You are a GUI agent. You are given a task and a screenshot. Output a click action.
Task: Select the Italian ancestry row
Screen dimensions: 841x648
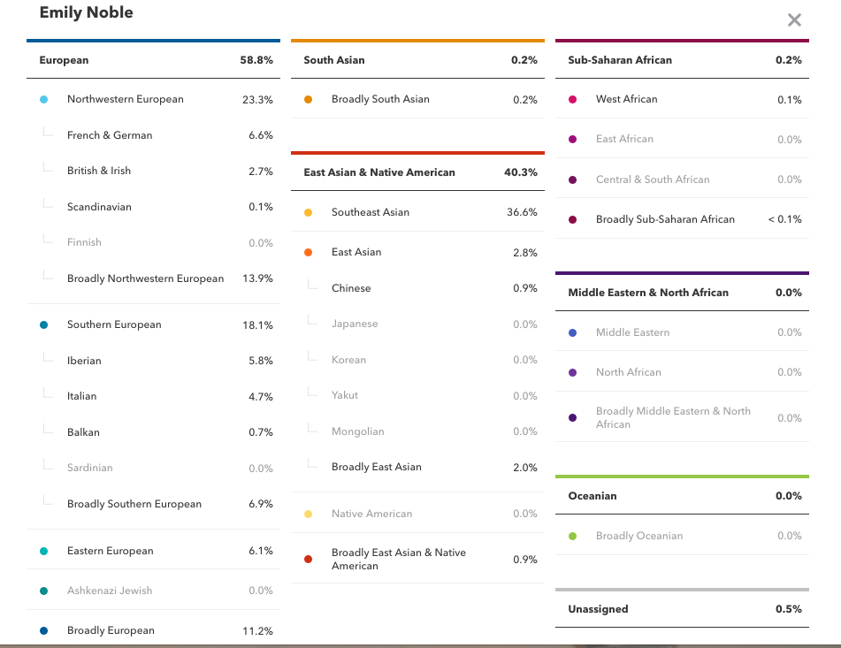(82, 397)
